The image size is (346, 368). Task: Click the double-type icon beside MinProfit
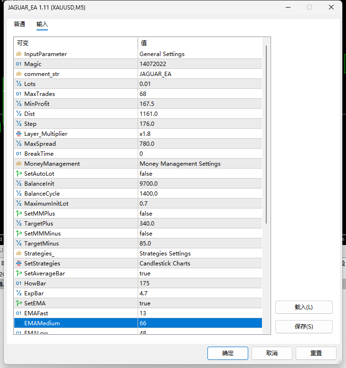pos(19,104)
